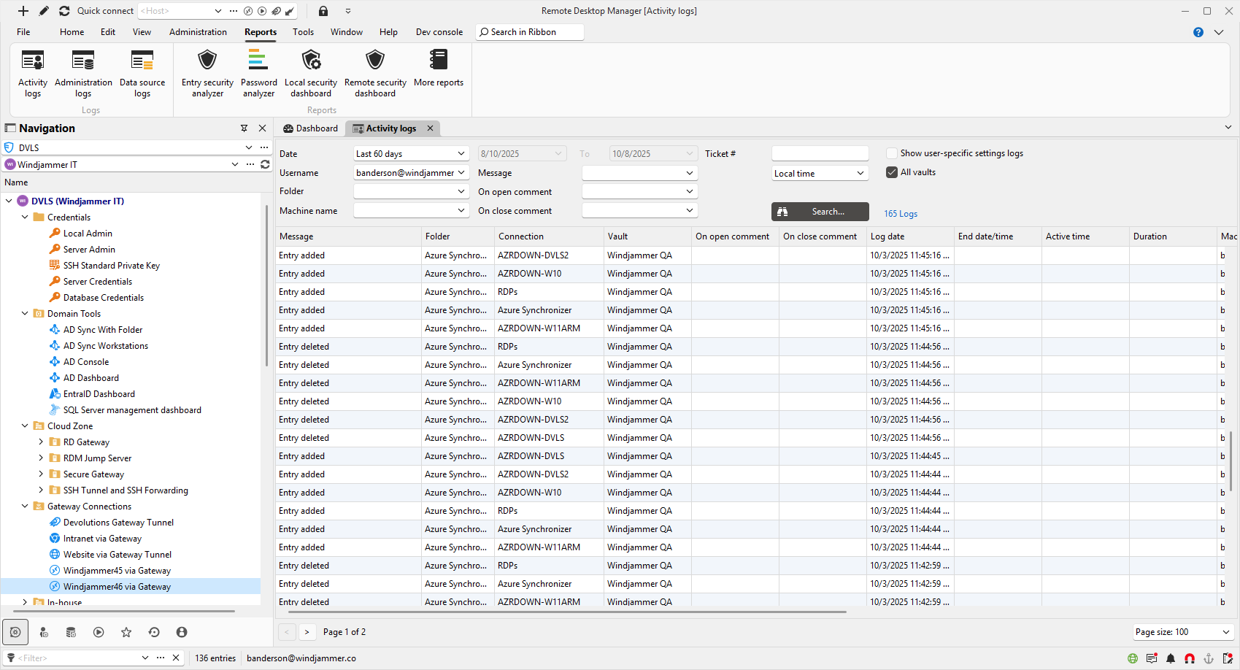1240x670 pixels.
Task: Open the Date range dropdown
Action: (410, 154)
